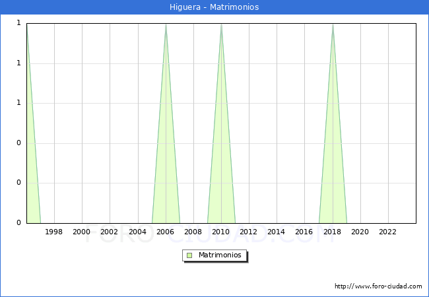Click the 2022 x-axis label
The height and width of the screenshot is (297, 429).
click(388, 232)
